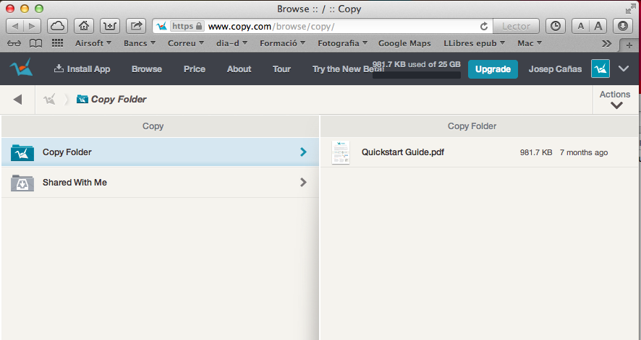641x340 pixels.
Task: Click the Quickstart Guide.pdf file thumbnail
Action: pyautogui.click(x=340, y=152)
